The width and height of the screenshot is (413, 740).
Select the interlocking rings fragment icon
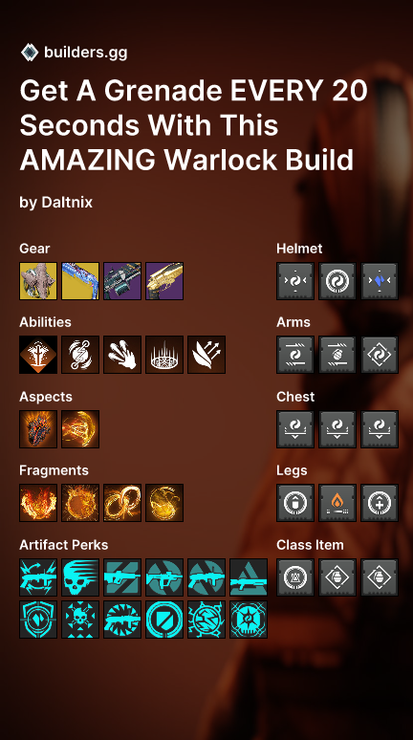point(122,503)
